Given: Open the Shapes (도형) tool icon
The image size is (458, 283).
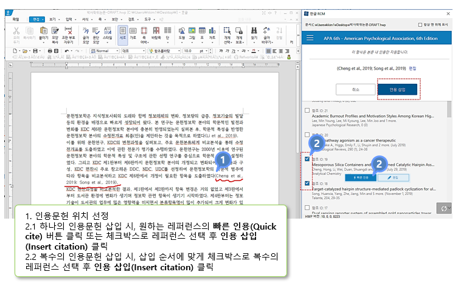Looking at the screenshot, I should 182,32.
